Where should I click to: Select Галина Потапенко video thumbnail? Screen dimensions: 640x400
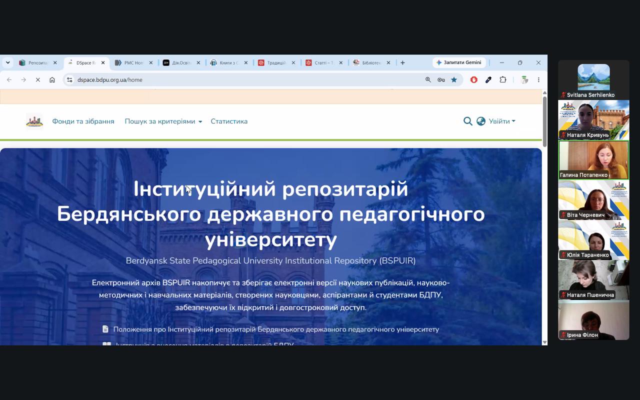point(593,160)
